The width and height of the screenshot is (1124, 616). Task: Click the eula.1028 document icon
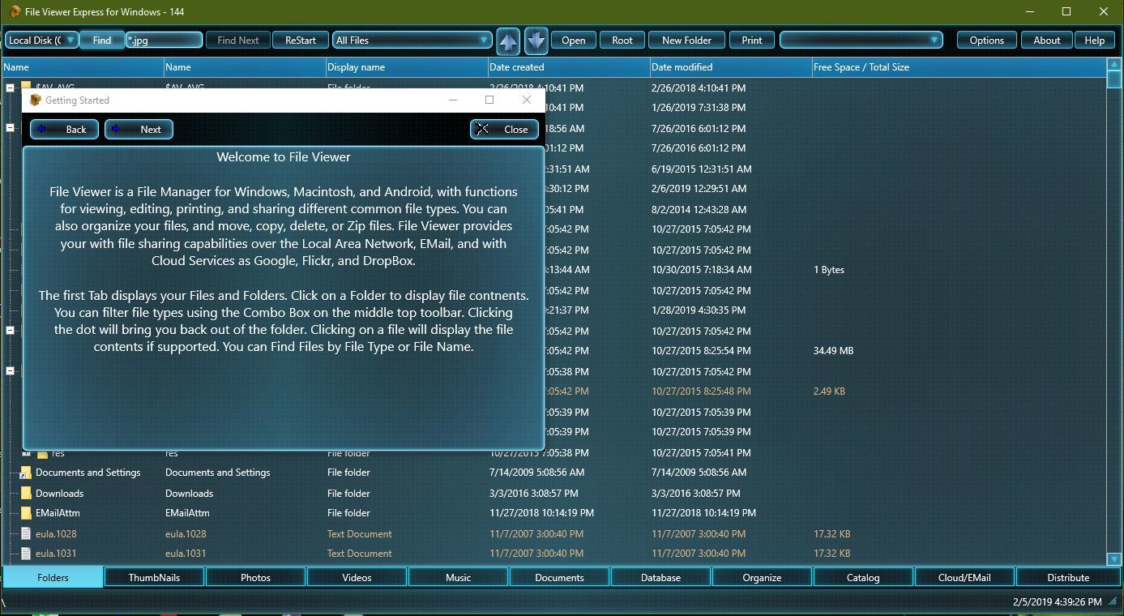(x=26, y=533)
